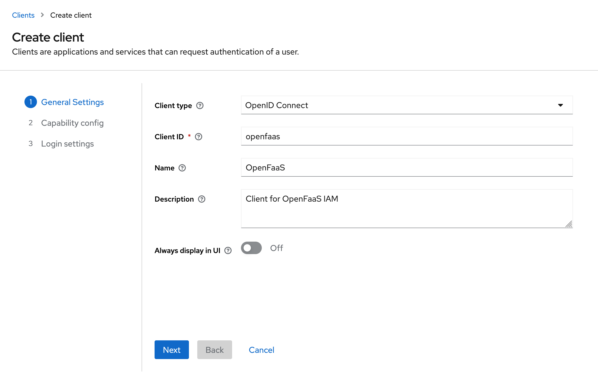The width and height of the screenshot is (598, 384).
Task: Click the Client ID help icon
Action: point(199,137)
